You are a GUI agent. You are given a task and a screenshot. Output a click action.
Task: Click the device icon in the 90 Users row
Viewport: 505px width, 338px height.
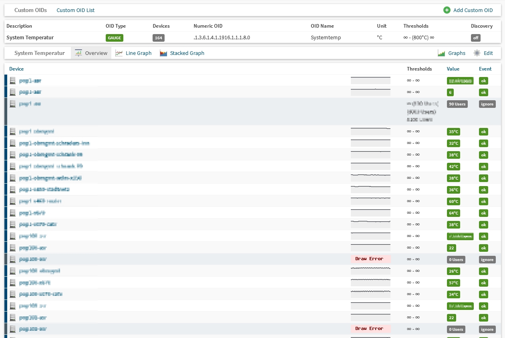13,104
